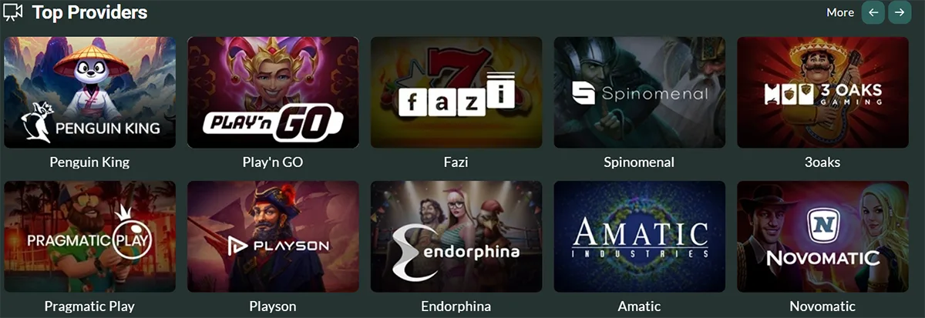Viewport: 925px width, 318px height.
Task: Select the Play'n GO provider image
Action: pyautogui.click(x=273, y=92)
